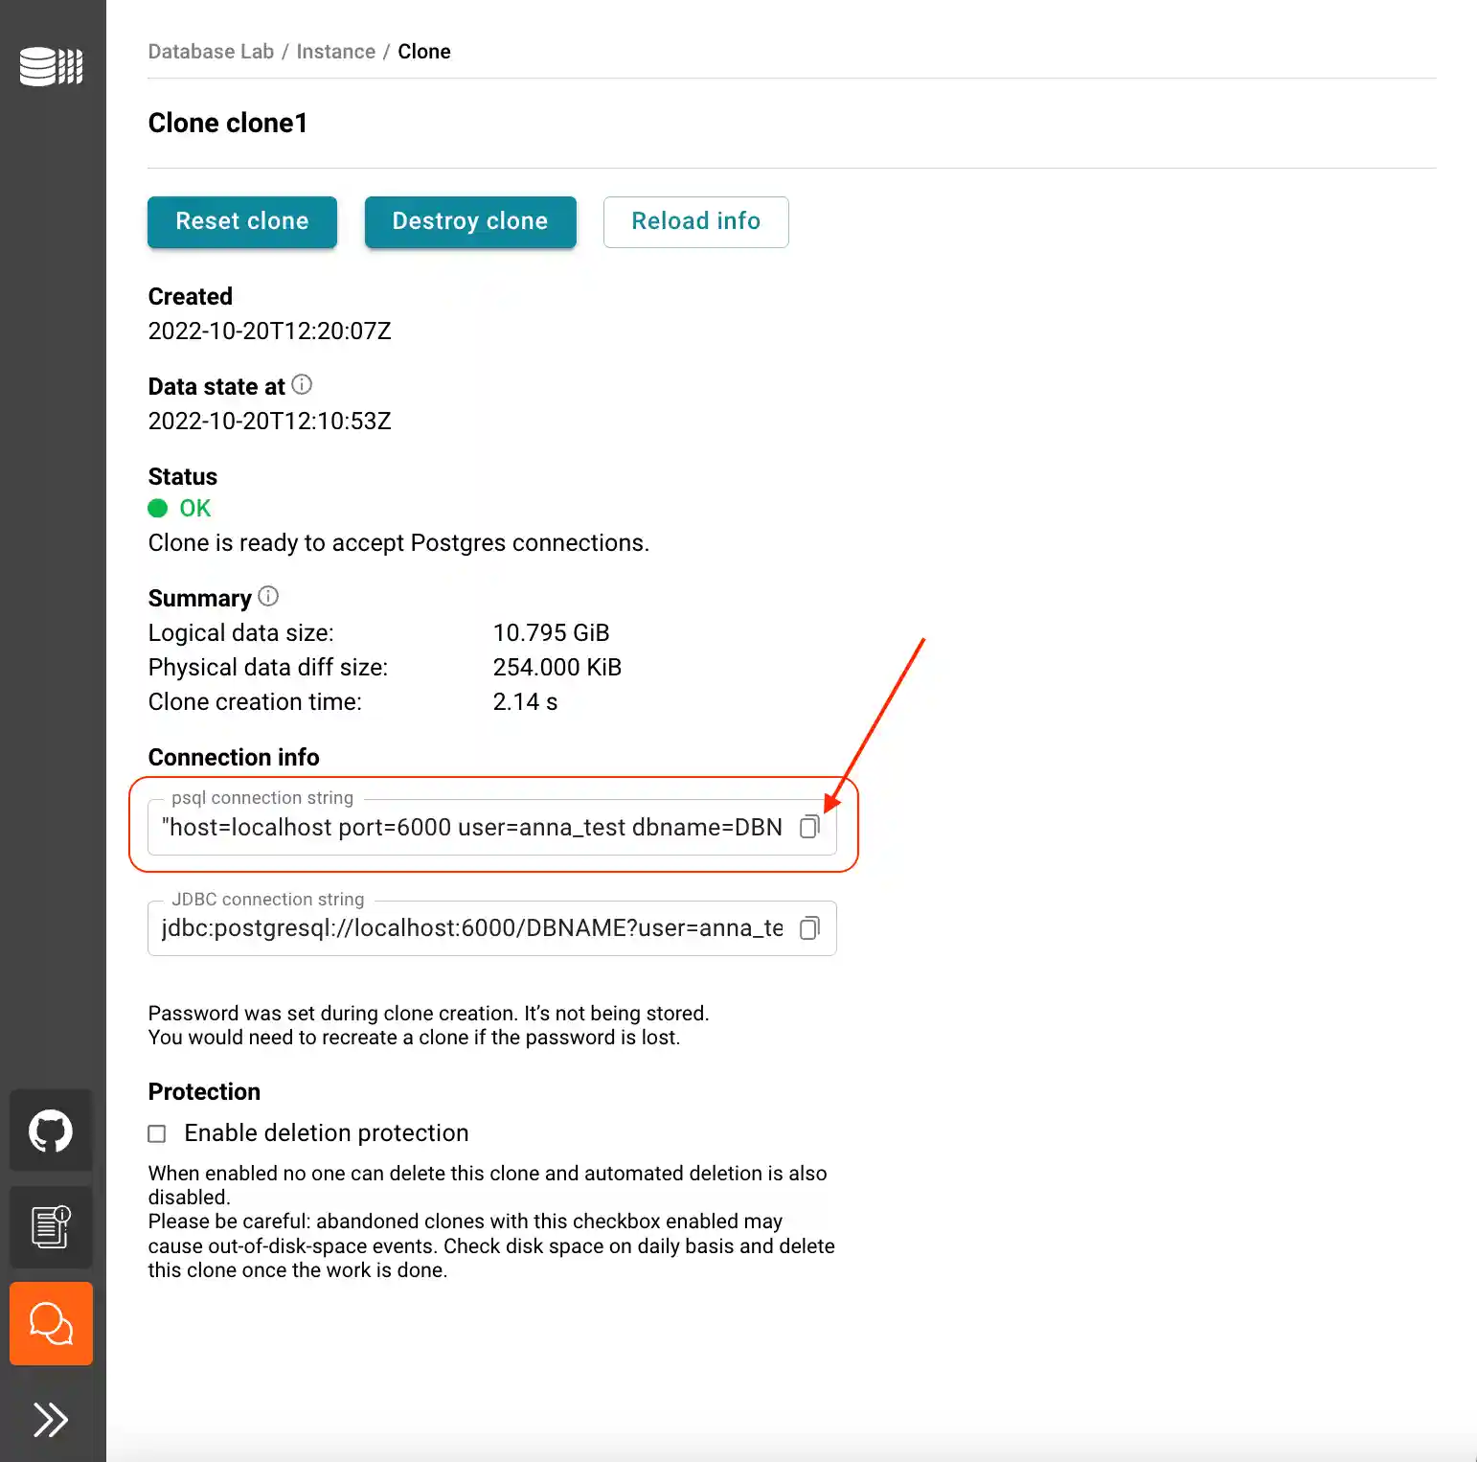Copy the JDBC connection string
Viewport: 1477px width, 1462px height.
(809, 927)
